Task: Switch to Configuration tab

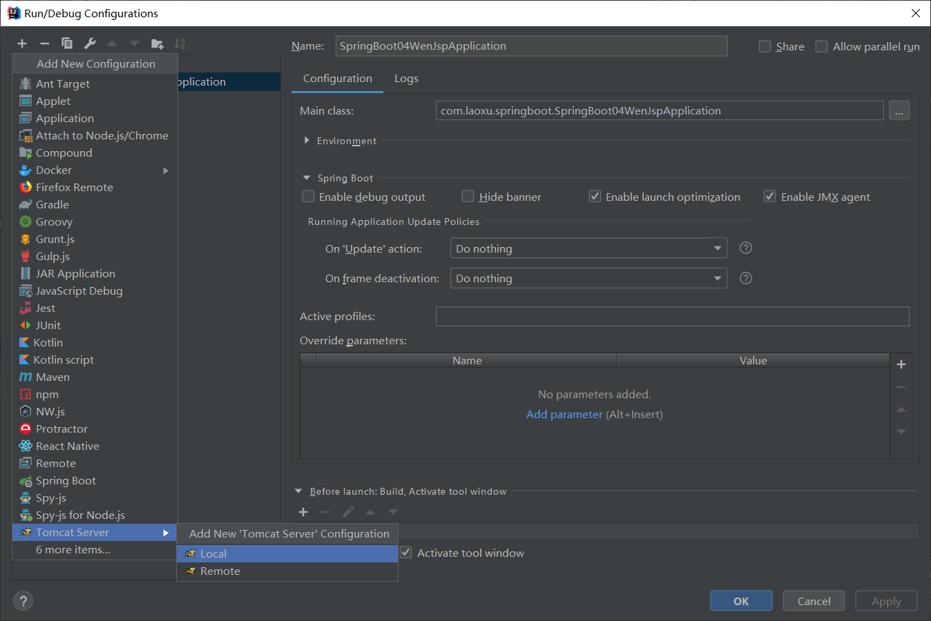Action: [x=338, y=79]
